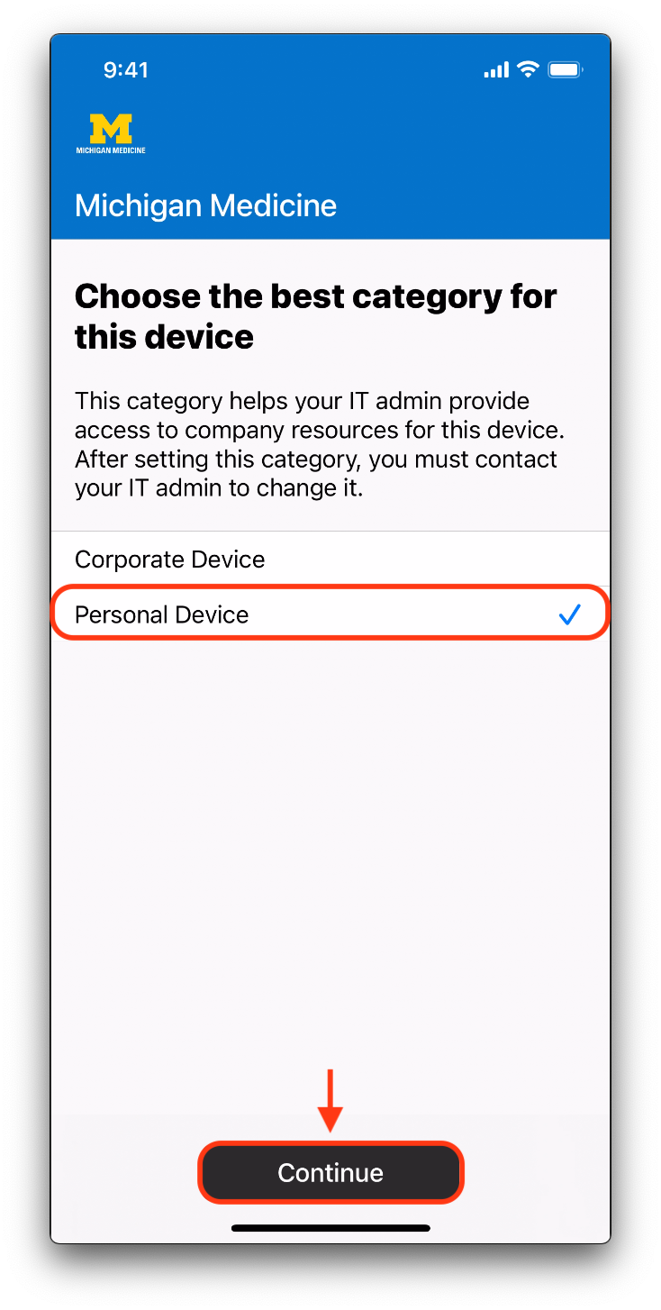Tap the battery indicator icon
661x1310 pixels.
(566, 69)
